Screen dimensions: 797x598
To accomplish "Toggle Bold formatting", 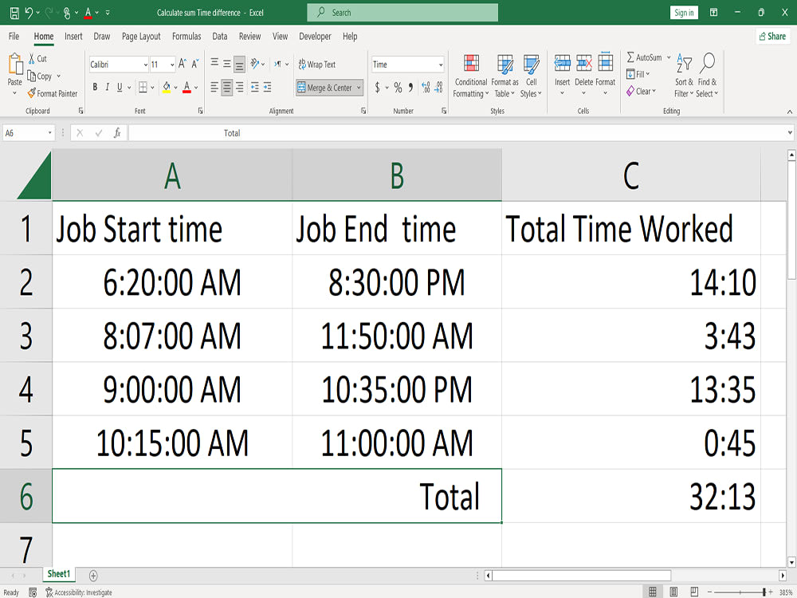I will tap(95, 88).
